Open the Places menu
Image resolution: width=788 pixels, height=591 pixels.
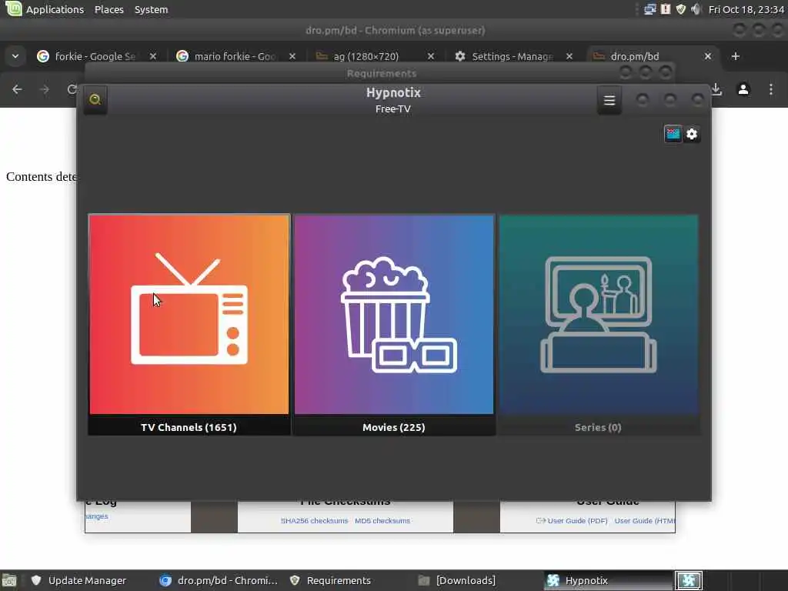click(x=109, y=9)
